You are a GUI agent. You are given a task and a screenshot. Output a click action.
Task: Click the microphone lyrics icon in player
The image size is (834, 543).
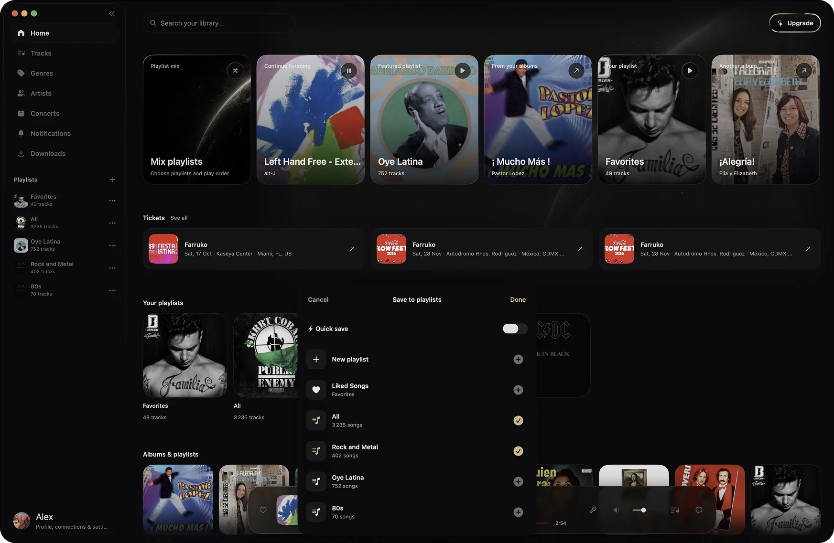pos(593,510)
